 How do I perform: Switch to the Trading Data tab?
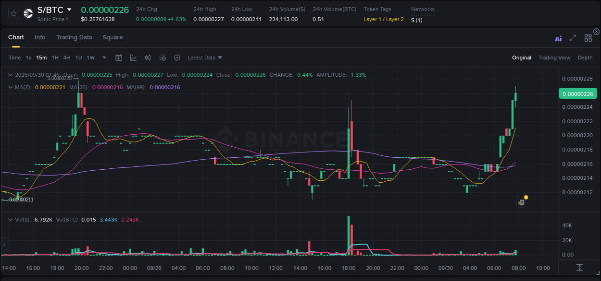click(74, 37)
